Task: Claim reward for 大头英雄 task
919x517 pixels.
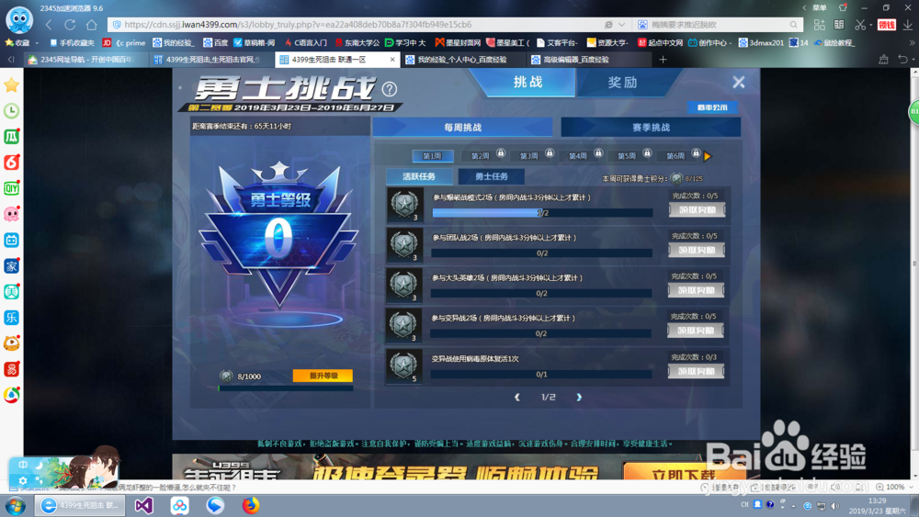Action: (697, 290)
